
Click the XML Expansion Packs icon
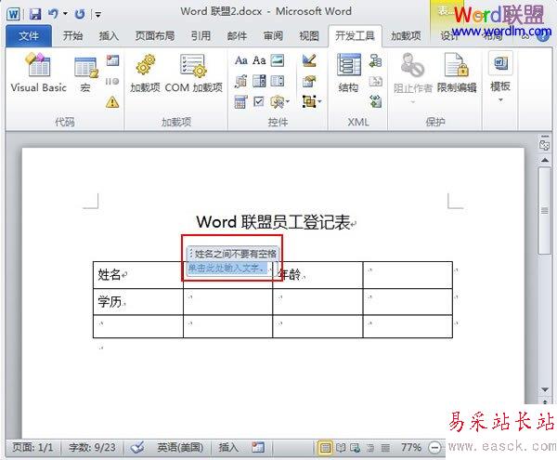[x=375, y=102]
